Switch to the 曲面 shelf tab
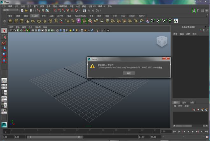210x141 pixels. tap(26, 16)
